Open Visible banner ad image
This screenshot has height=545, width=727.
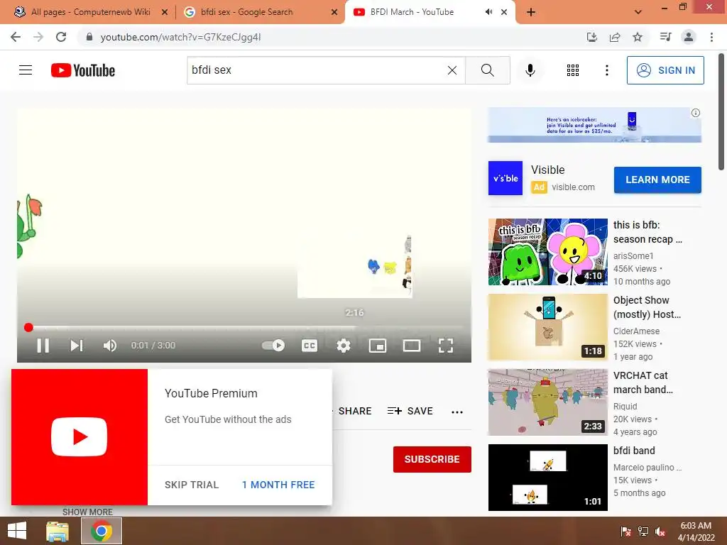pyautogui.click(x=594, y=125)
